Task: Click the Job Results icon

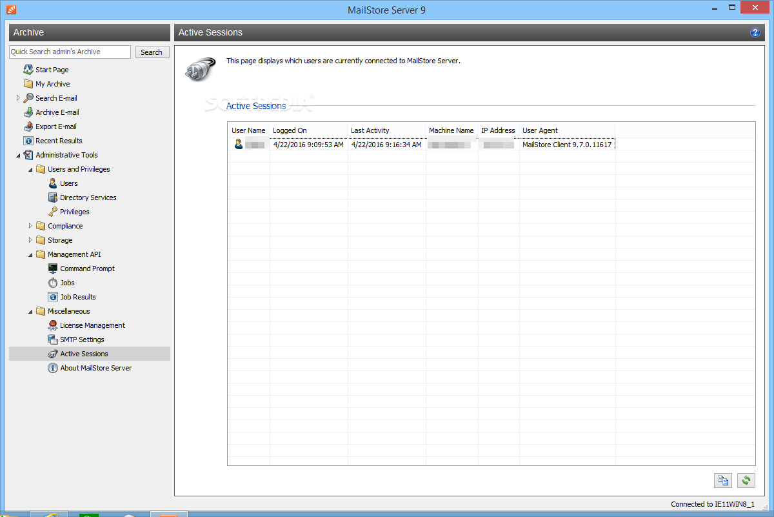Action: click(53, 297)
